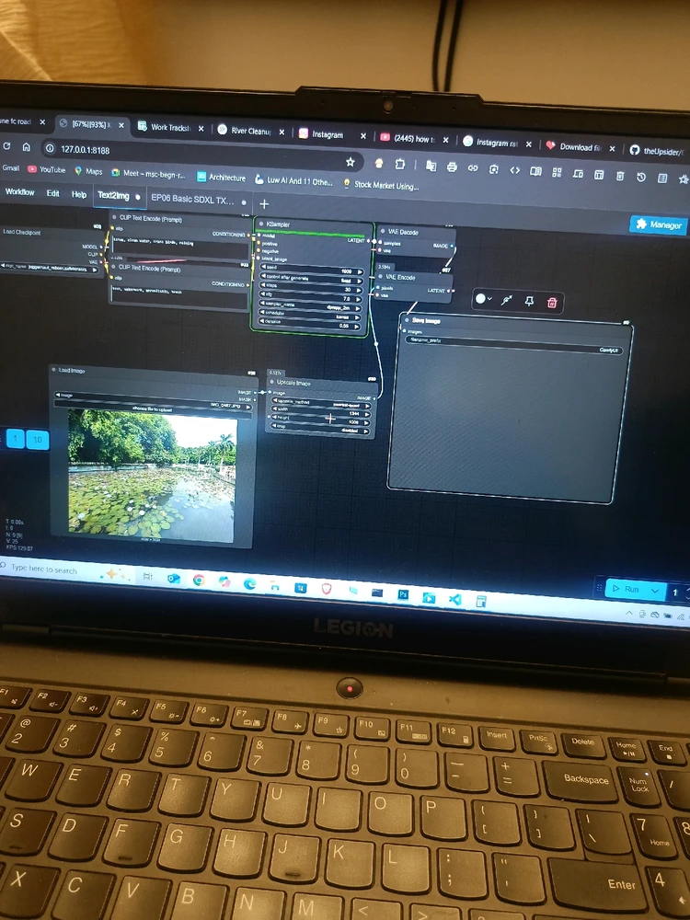This screenshot has height=920, width=690.
Task: Open the Edit menu
Action: (52, 193)
